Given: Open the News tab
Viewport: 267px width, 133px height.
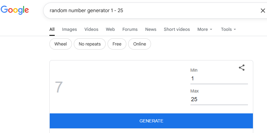Looking at the screenshot, I should click(151, 29).
